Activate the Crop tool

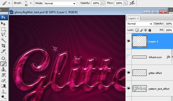click(4, 46)
